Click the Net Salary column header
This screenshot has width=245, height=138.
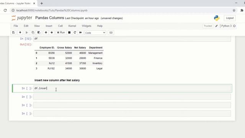tap(80, 48)
